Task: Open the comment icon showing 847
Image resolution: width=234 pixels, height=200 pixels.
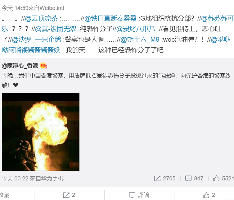Action: [x=188, y=178]
